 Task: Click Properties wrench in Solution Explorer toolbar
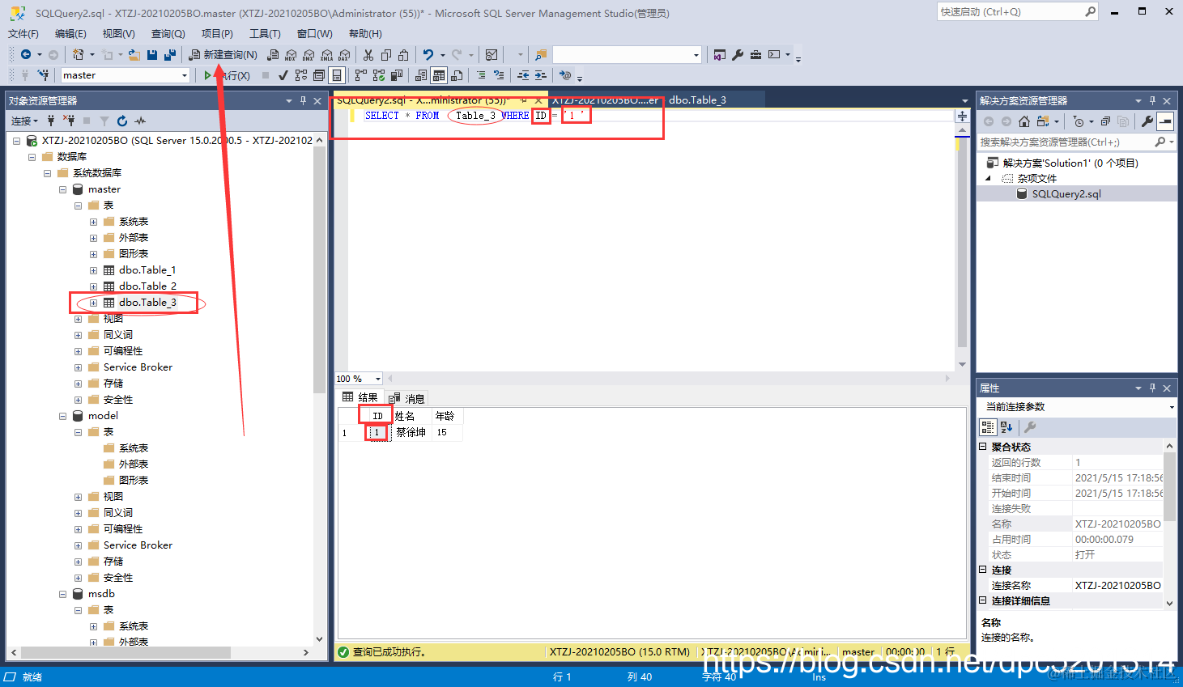[x=1147, y=121]
